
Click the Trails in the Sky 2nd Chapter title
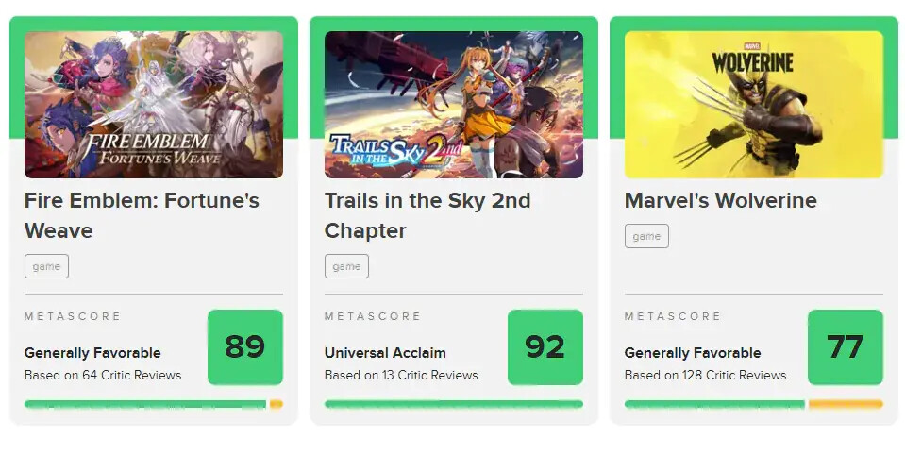coord(427,215)
